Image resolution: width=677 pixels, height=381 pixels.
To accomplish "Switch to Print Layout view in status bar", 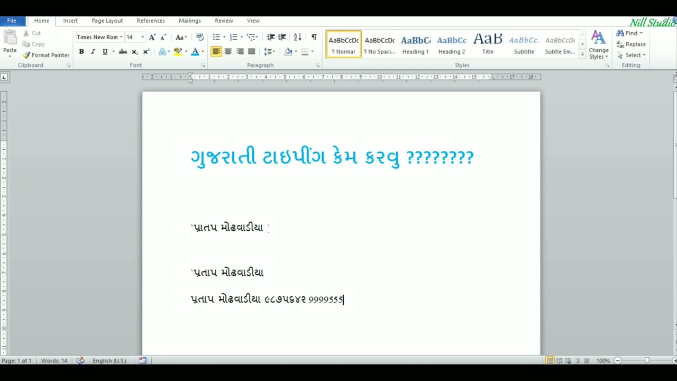I will [550, 361].
